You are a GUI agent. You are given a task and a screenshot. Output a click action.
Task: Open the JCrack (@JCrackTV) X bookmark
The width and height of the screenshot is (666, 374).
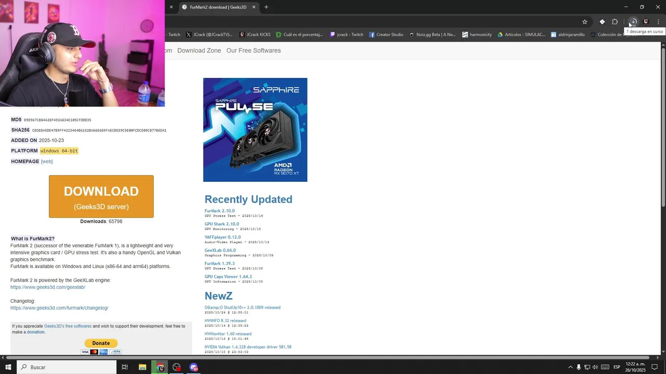pyautogui.click(x=209, y=35)
